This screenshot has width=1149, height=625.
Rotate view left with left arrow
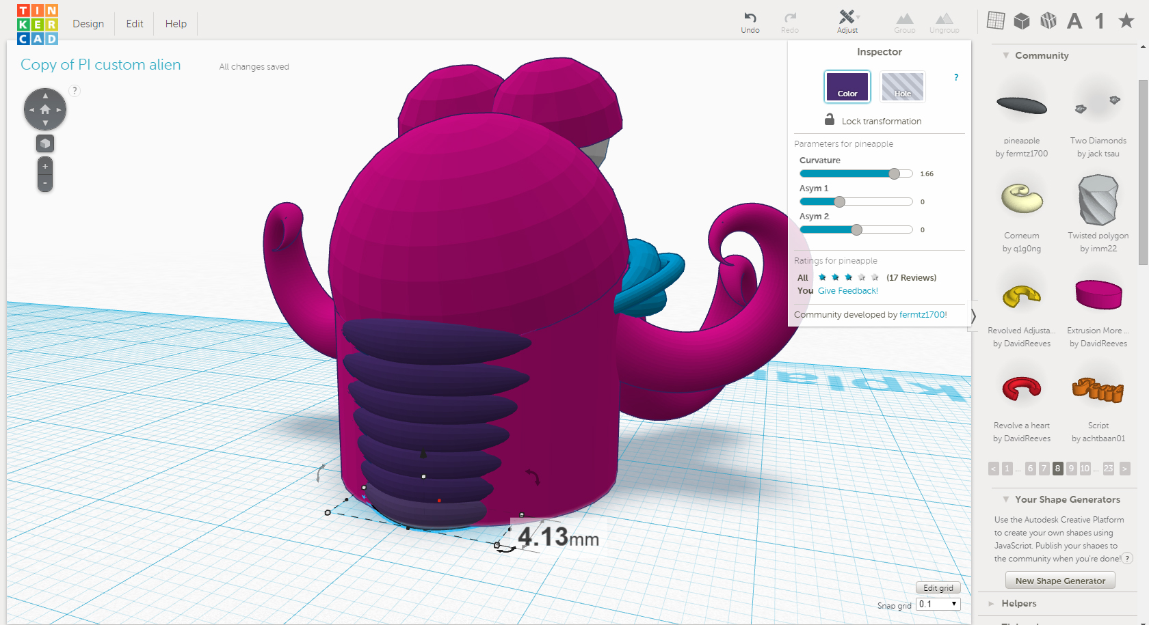31,109
